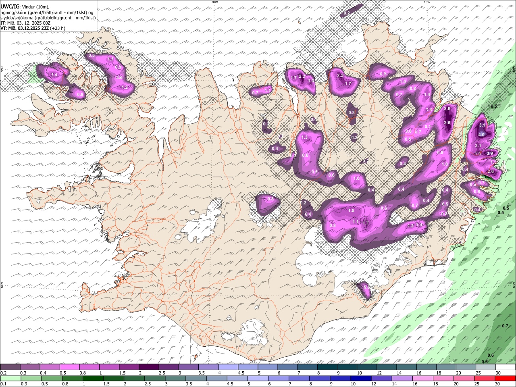Select the pale green swatch between 0.1 and 0.3
Viewport: 516px width, 387px height.
10,379
